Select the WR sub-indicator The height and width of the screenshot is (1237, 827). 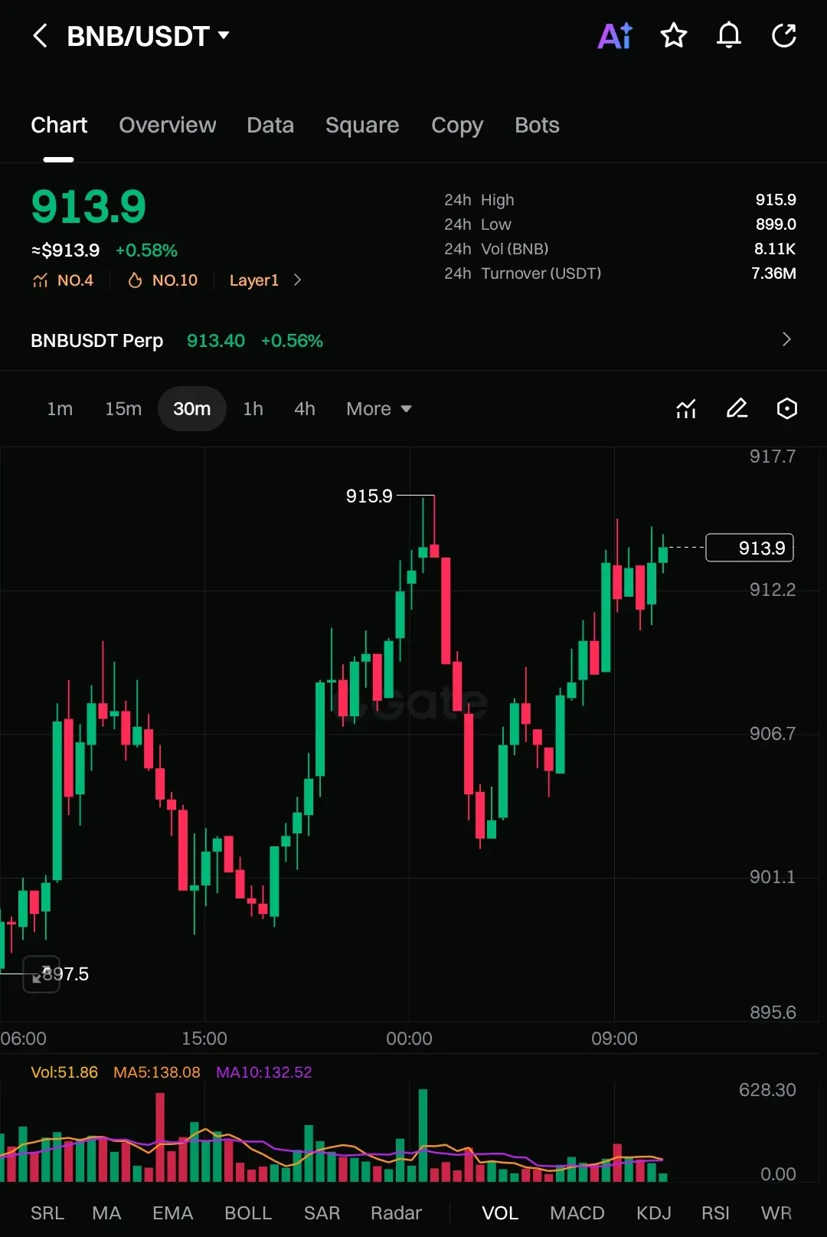[x=776, y=1213]
